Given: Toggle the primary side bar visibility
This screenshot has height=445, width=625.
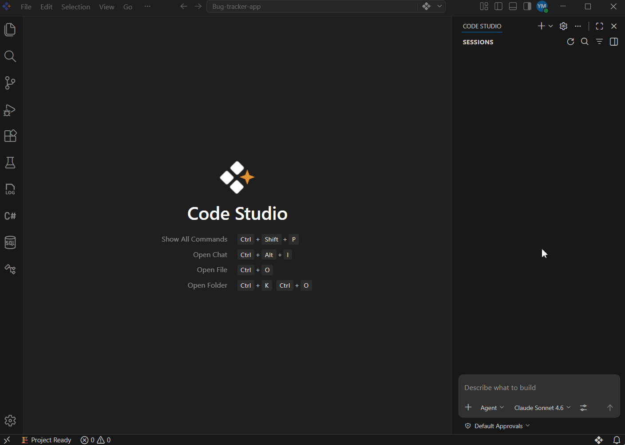Looking at the screenshot, I should click(498, 6).
